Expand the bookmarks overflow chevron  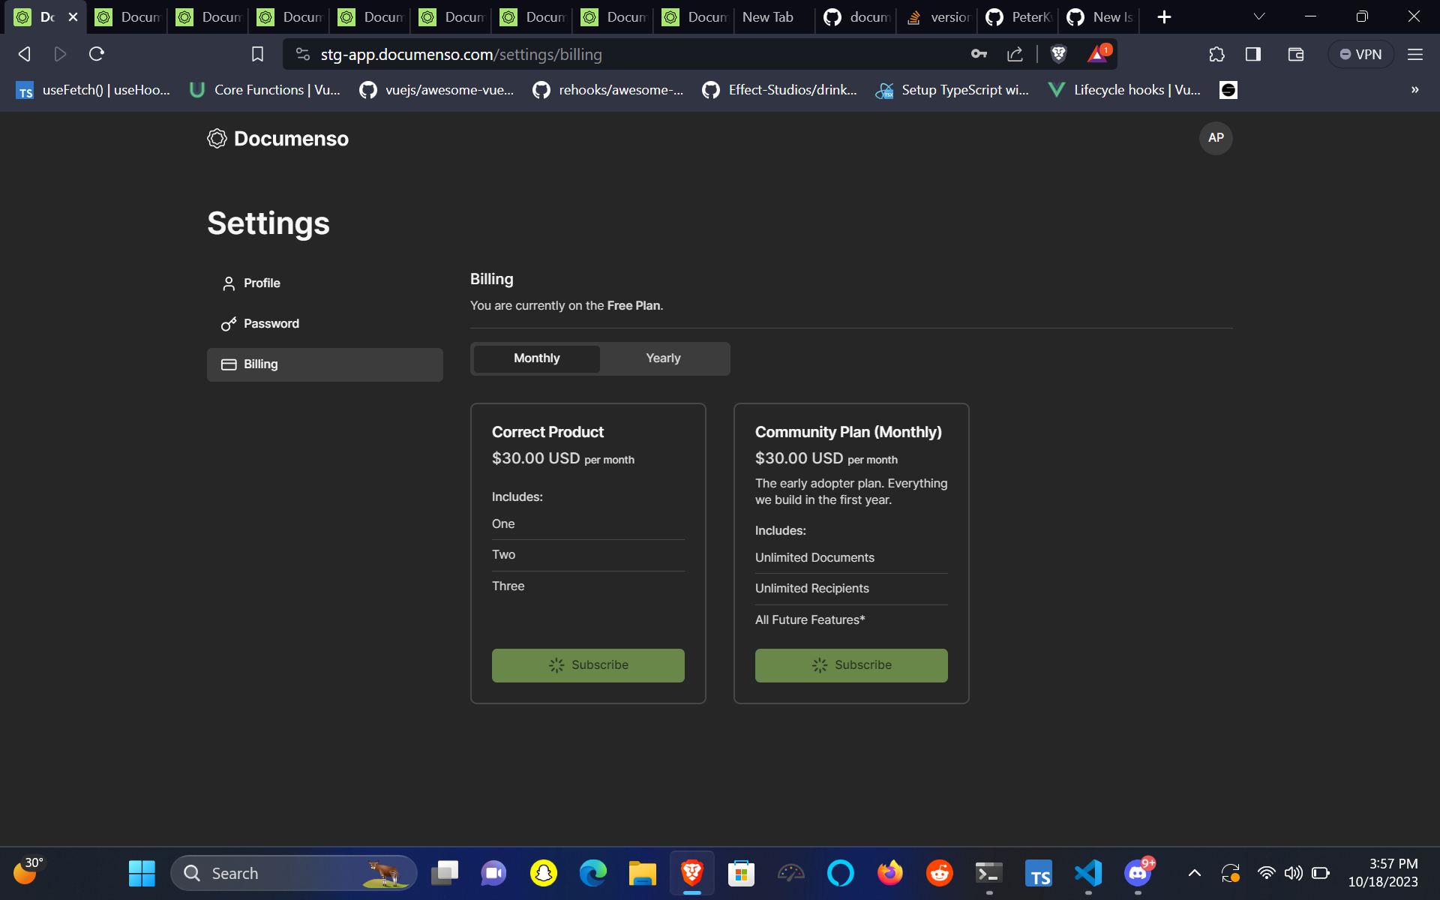pos(1414,90)
